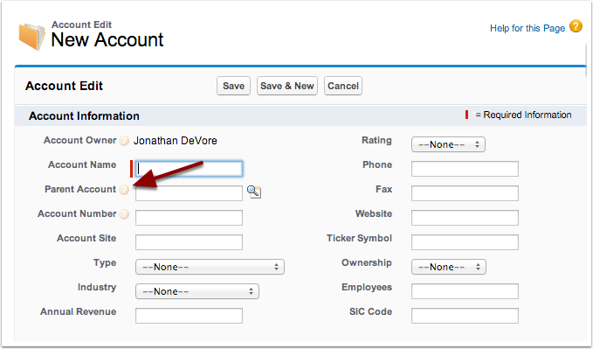Click the Jonathan DeVore owner name
The width and height of the screenshot is (593, 349).
click(x=175, y=141)
